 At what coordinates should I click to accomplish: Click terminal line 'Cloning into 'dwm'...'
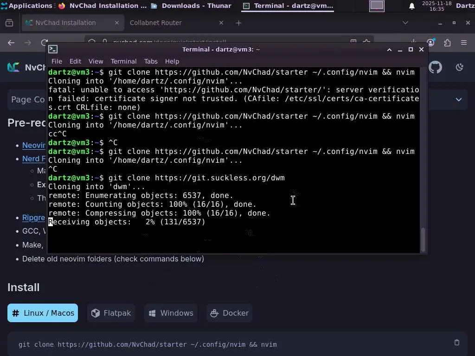coord(96,187)
